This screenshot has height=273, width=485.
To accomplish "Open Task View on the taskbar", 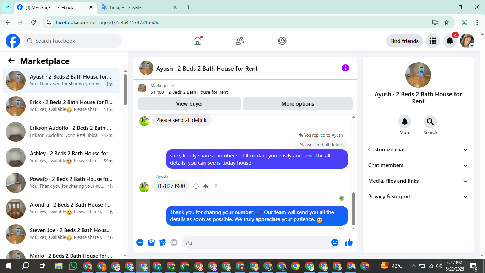I will (42, 266).
